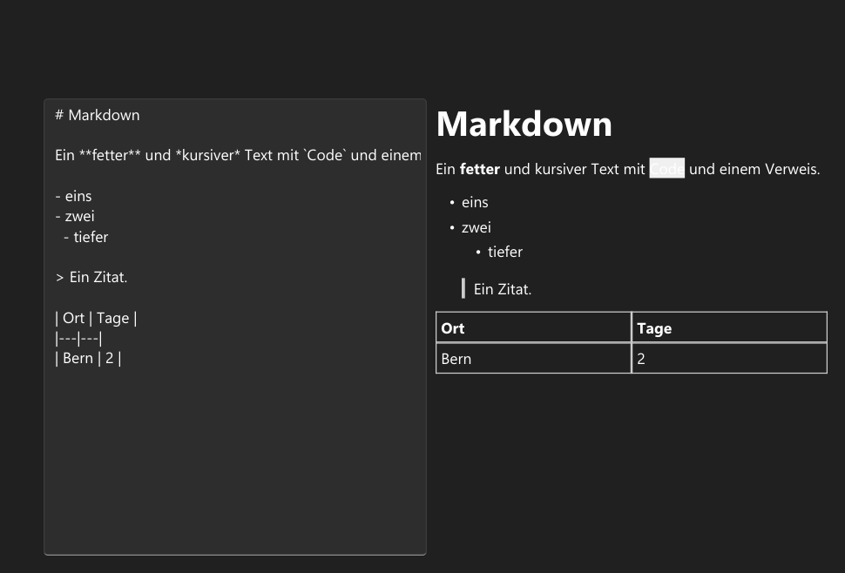The width and height of the screenshot is (845, 573).
Task: Click the '| Bern | 2 |' source line
Action: (x=88, y=358)
